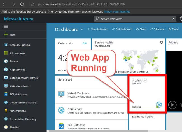Open the Monitor gauge icon
The width and height of the screenshot is (182, 132).
tap(6, 127)
